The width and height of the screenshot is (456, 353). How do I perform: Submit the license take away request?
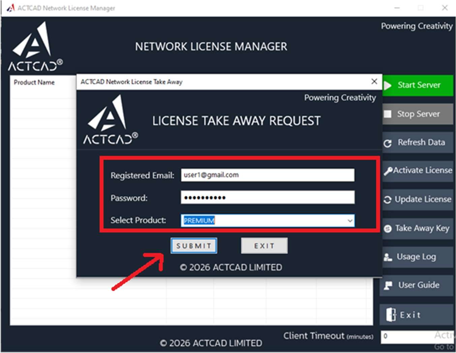(194, 246)
